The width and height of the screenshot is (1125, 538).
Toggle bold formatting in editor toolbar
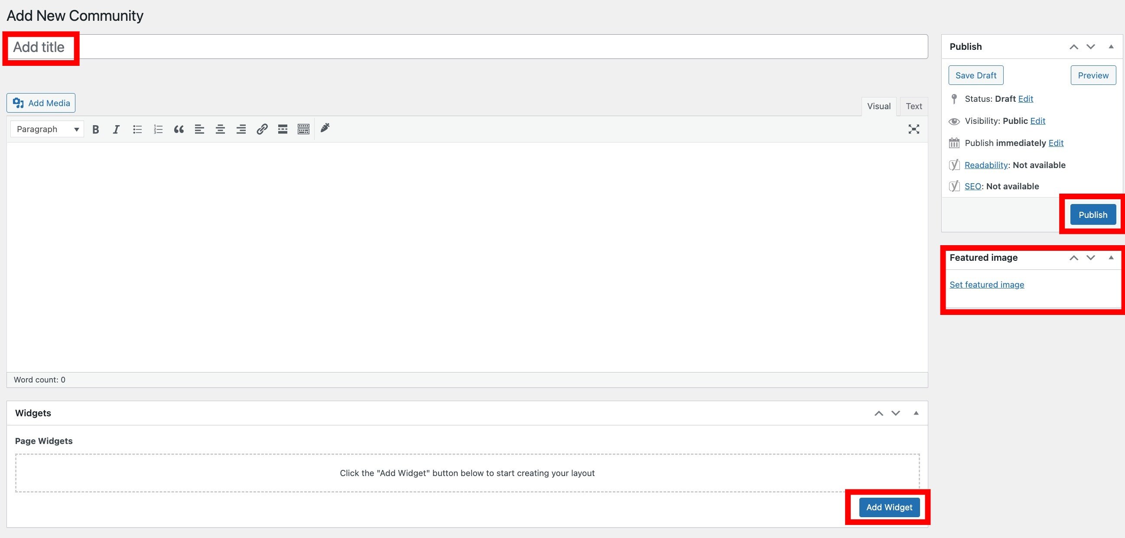coord(96,129)
